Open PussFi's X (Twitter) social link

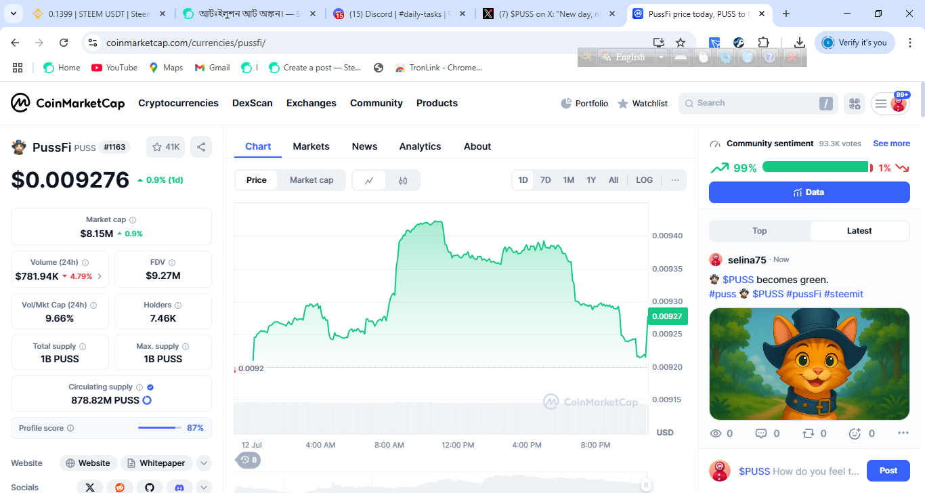click(x=90, y=487)
